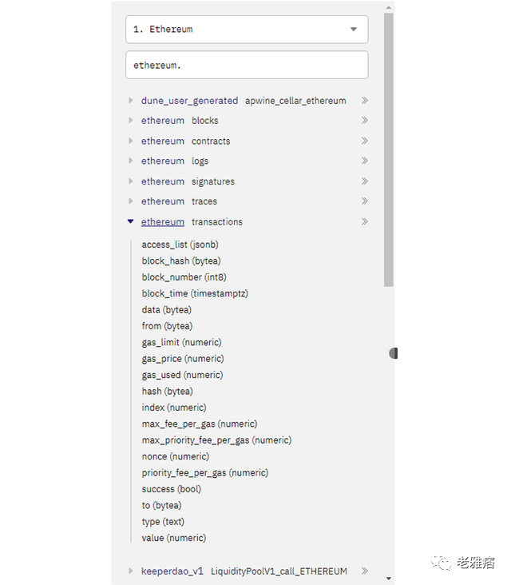Insert ethereum contracts via double-chevron icon
511x585 pixels.
tap(365, 141)
